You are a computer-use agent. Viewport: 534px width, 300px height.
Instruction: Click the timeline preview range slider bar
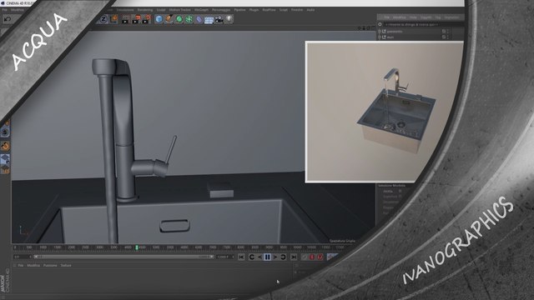(x=124, y=257)
